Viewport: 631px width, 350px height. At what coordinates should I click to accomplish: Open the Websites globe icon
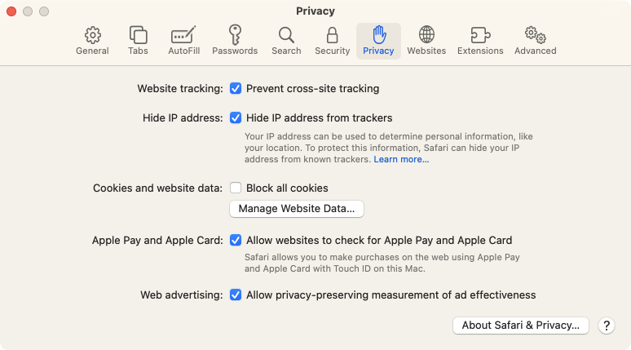coord(426,34)
